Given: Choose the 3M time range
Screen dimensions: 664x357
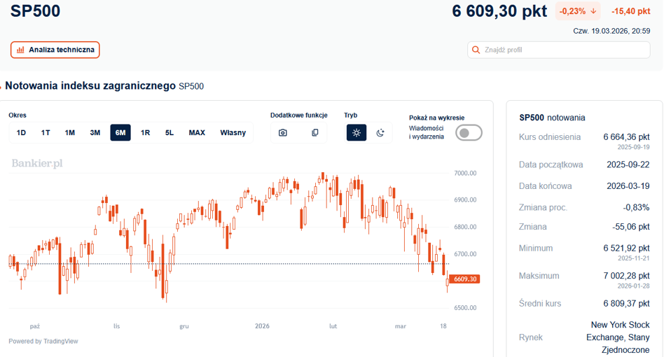Looking at the screenshot, I should (95, 133).
